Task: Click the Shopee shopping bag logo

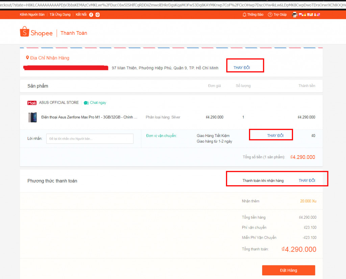Action: pyautogui.click(x=24, y=32)
